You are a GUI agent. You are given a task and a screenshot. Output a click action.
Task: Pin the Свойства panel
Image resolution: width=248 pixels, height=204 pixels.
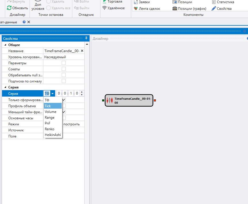[86, 38]
